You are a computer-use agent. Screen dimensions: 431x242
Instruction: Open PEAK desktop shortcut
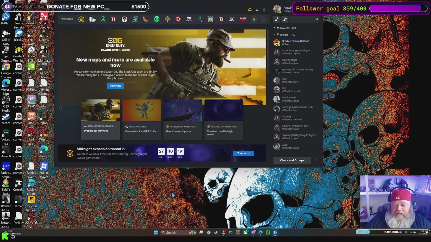[31, 102]
